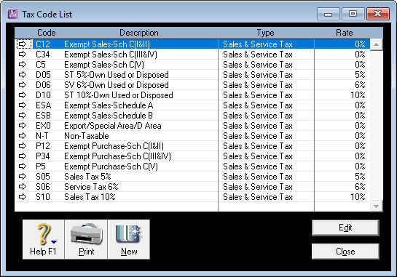Viewport: 397px width, 277px height.
Task: Click the 10% rate for D10
Action: click(358, 95)
